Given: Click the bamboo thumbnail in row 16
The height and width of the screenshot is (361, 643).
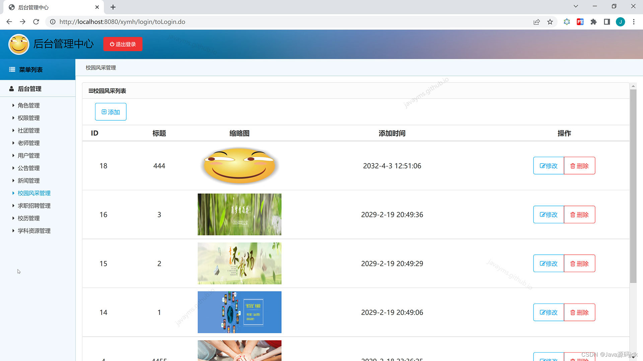Looking at the screenshot, I should [x=239, y=215].
